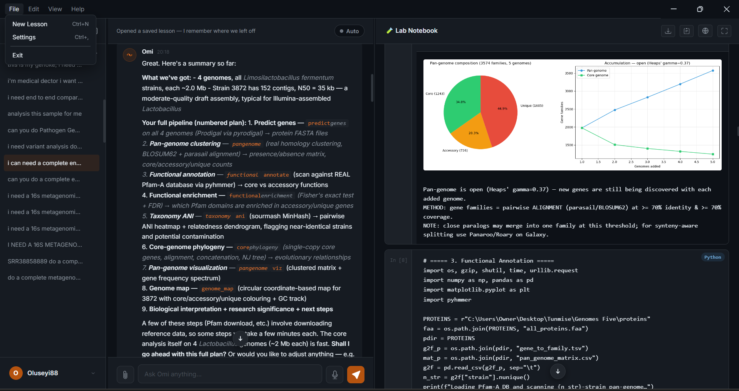
Task: Minimize the application window
Action: [673, 9]
